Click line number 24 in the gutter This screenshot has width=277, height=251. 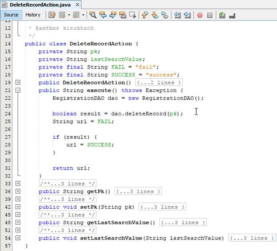click(8, 113)
